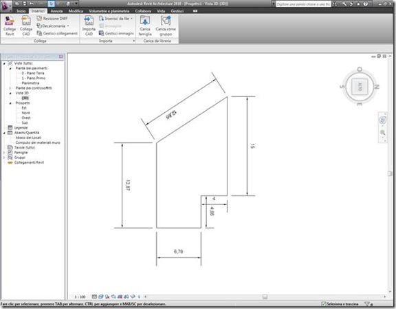
Task: Switch to the Annota ribbon tab
Action: click(x=56, y=11)
